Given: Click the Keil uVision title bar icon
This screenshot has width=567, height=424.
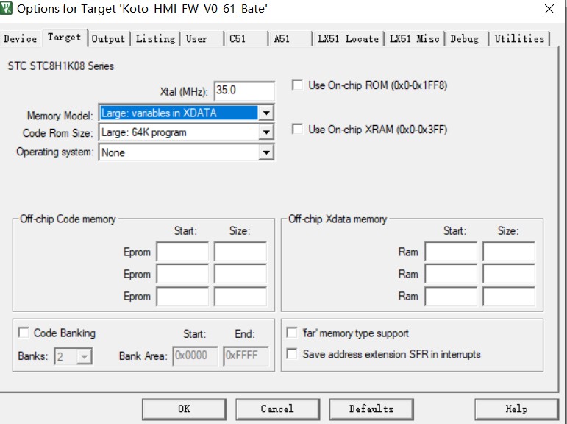Looking at the screenshot, I should click(x=6, y=8).
